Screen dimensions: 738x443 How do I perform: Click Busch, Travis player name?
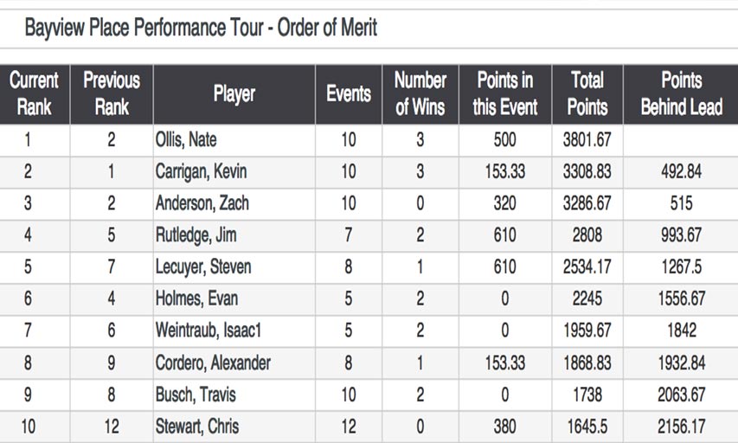(196, 395)
